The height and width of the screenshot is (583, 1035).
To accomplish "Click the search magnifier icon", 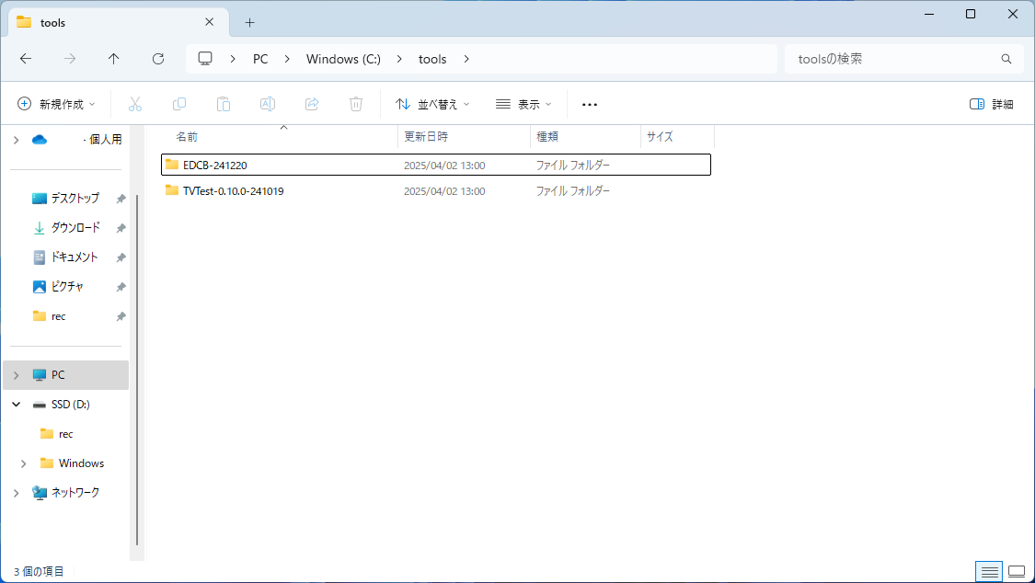I will pyautogui.click(x=1006, y=59).
